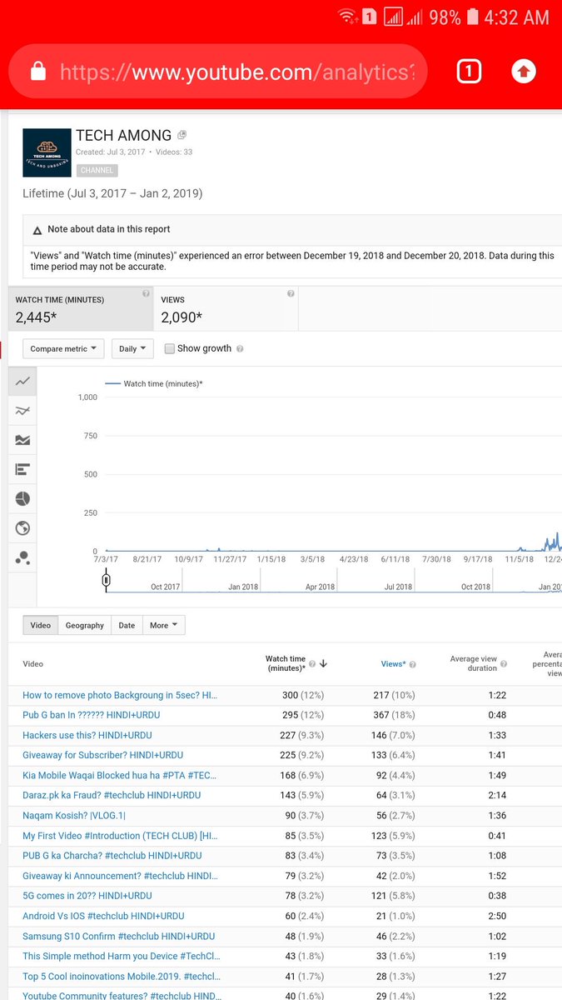562x1000 pixels.
Task: Tap the battery status icon
Action: pyautogui.click(x=473, y=17)
